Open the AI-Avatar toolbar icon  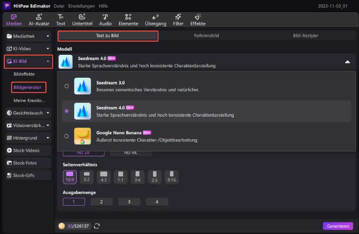(39, 20)
